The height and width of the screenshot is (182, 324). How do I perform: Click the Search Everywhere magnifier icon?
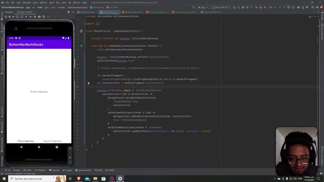pos(313,7)
